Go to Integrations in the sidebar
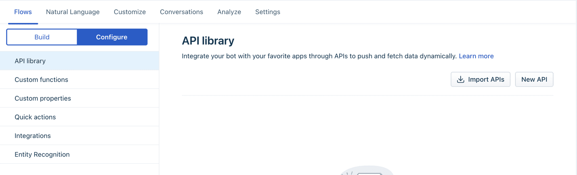This screenshot has width=577, height=175. [33, 136]
